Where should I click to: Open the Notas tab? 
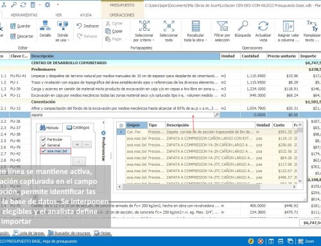click(x=103, y=233)
